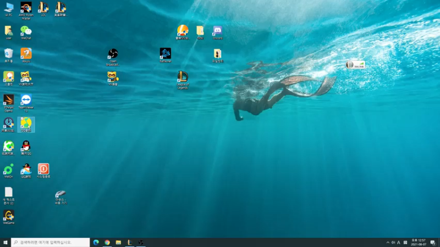Open the 내 PC desktop icon
Viewport: 440px width, 247px height.
click(9, 9)
